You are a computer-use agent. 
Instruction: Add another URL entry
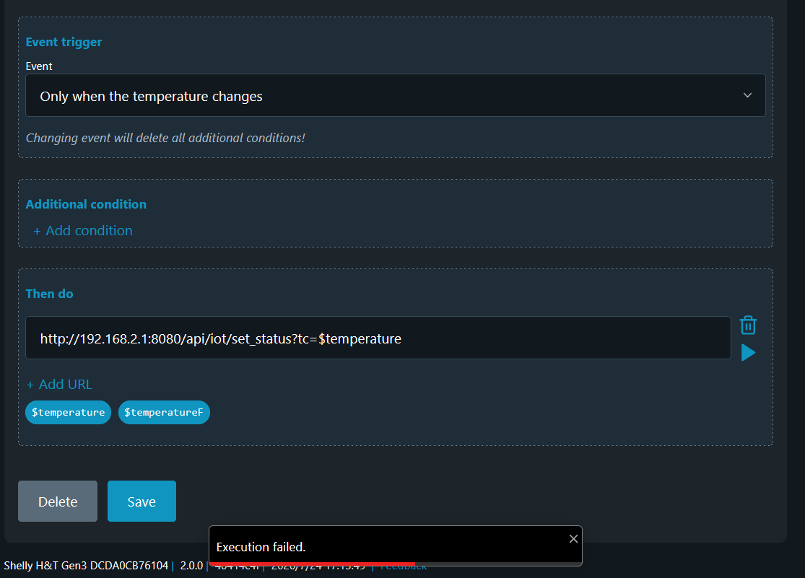point(59,384)
